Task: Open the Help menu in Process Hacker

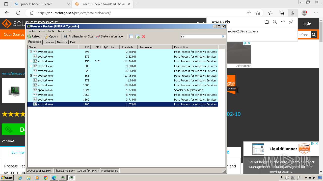Action: click(69, 31)
